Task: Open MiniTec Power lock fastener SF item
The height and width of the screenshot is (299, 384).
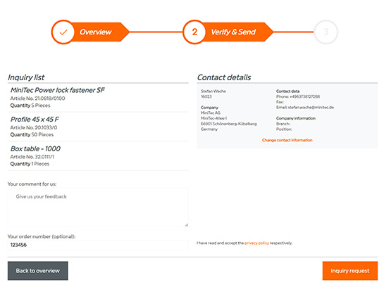Action: click(x=58, y=90)
